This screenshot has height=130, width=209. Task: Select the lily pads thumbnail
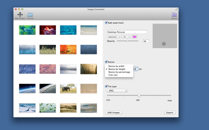48,108
